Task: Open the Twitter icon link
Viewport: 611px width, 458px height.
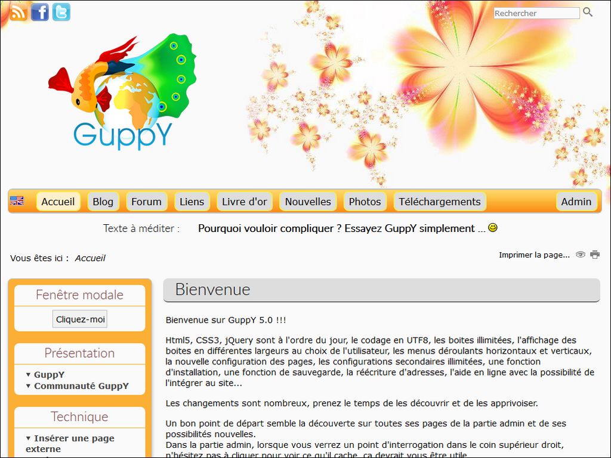Action: point(61,12)
